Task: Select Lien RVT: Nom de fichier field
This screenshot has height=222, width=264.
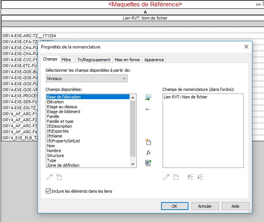Action: [x=186, y=97]
